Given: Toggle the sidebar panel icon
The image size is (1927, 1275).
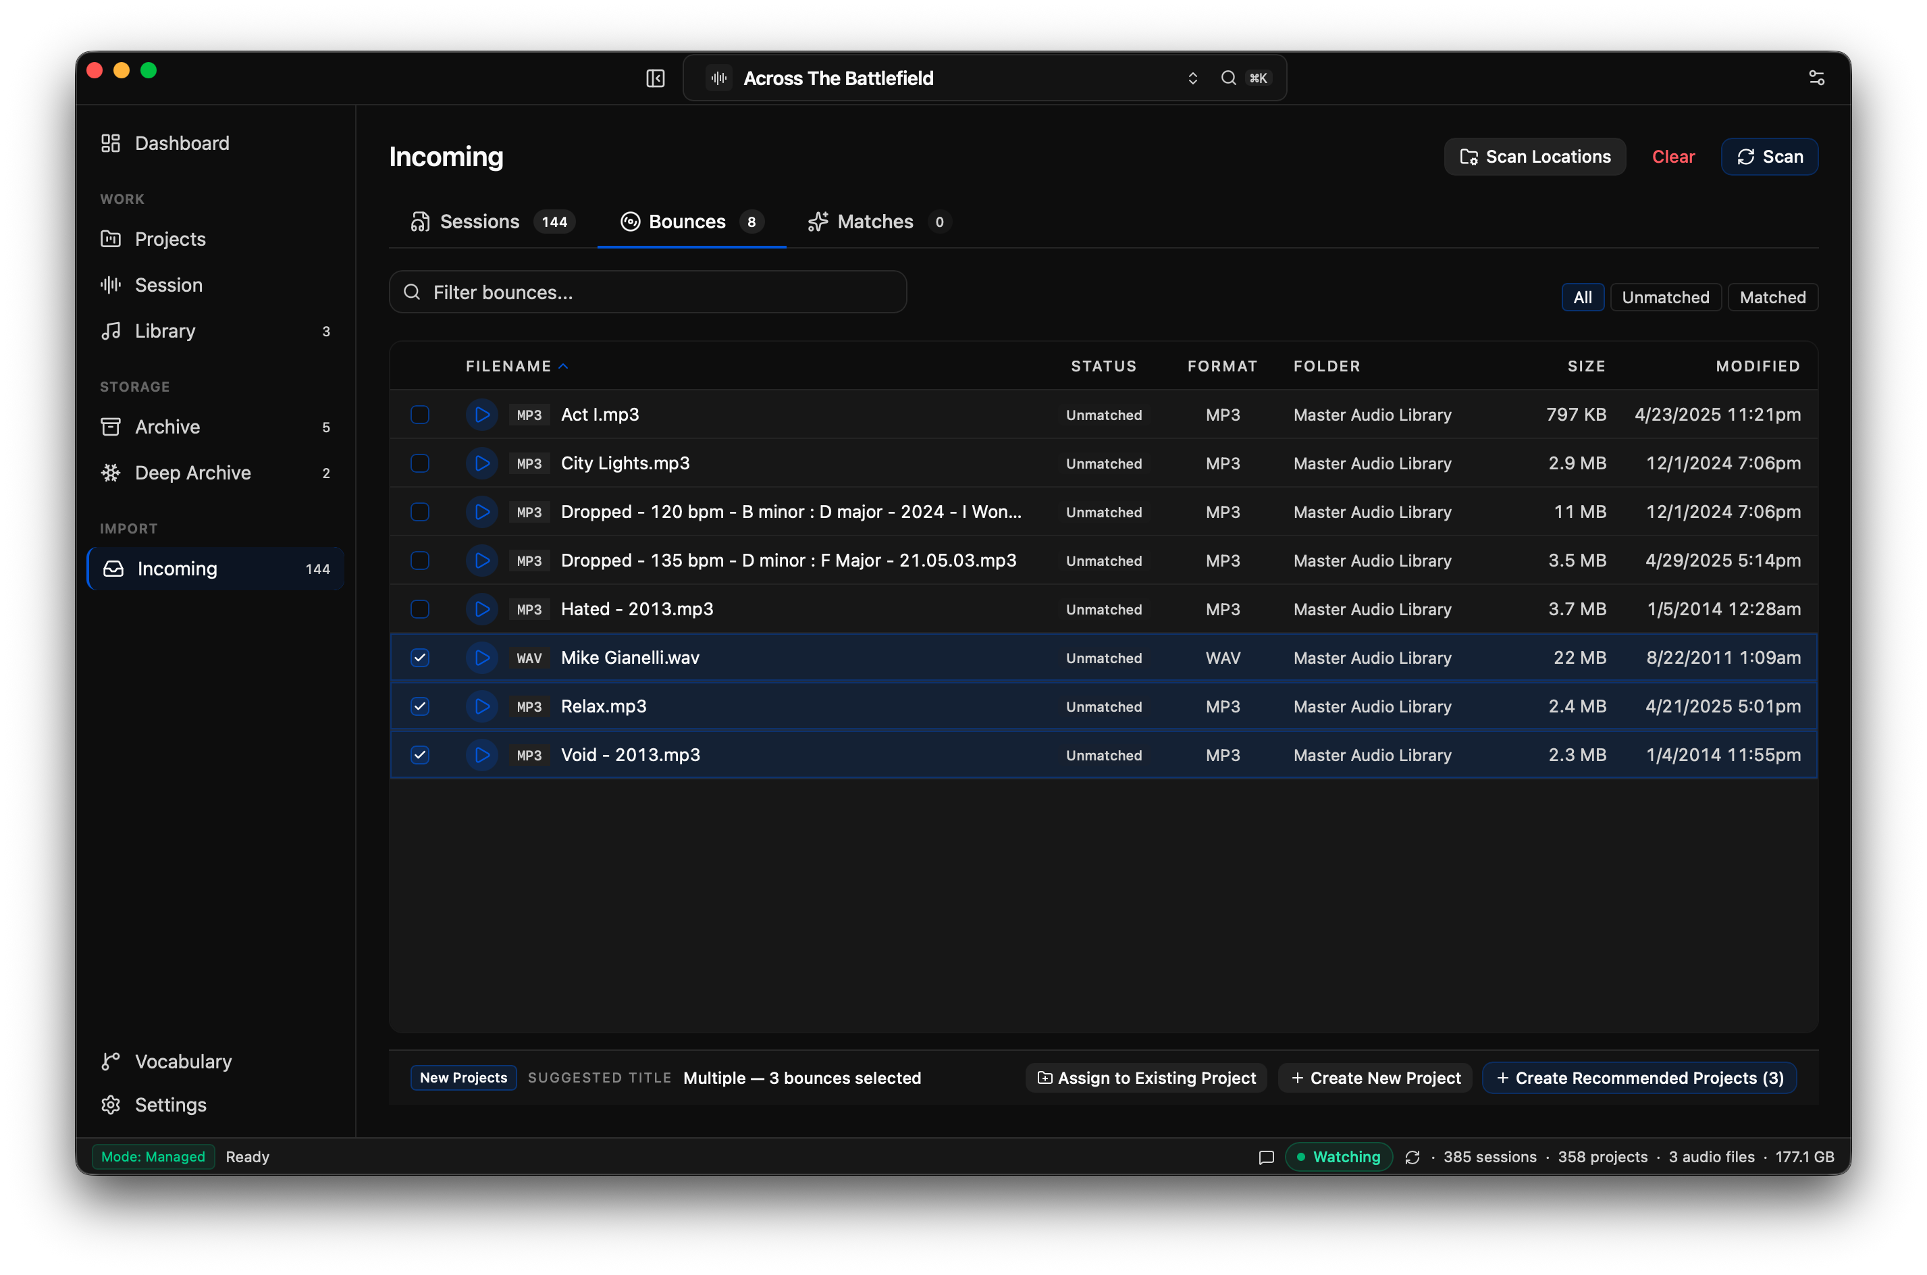Looking at the screenshot, I should point(655,78).
